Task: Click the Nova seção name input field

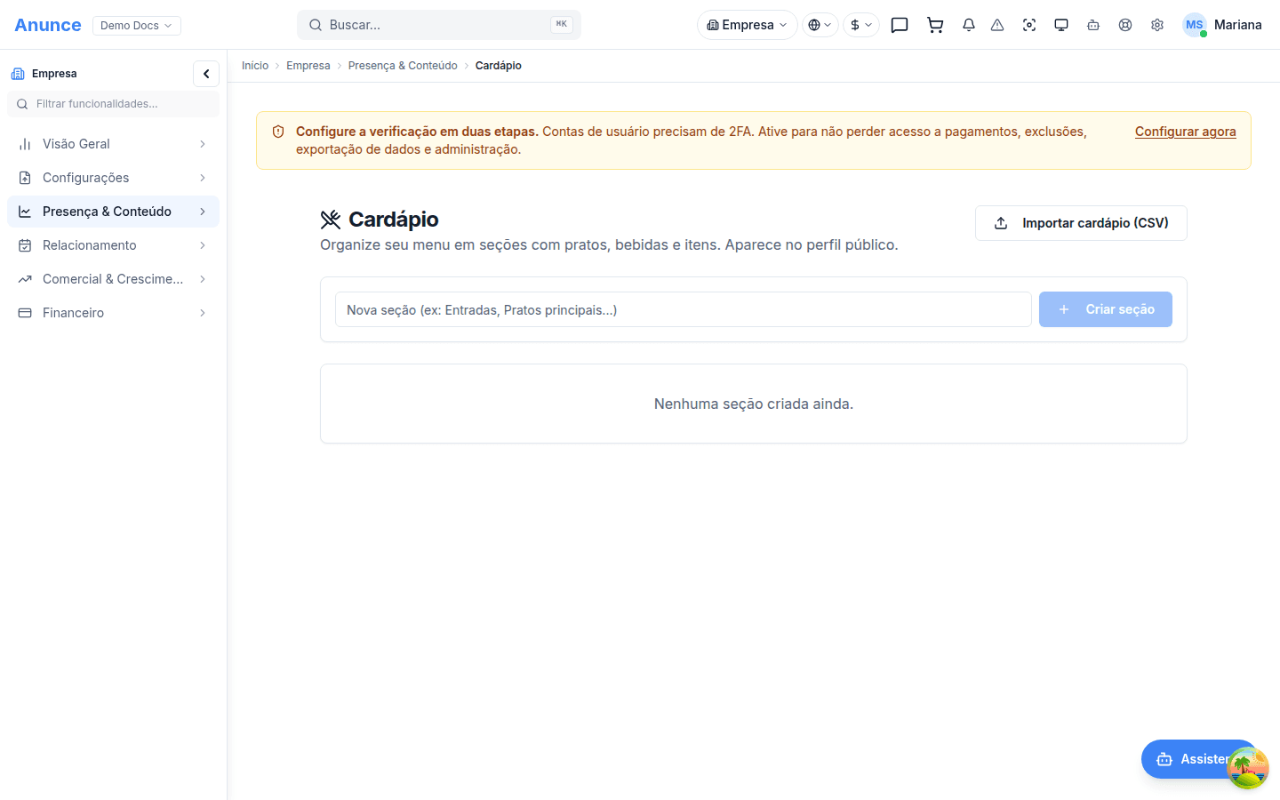Action: point(684,309)
